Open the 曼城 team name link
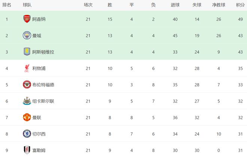Image resolution: width=247 pixels, height=158 pixels. [37, 35]
